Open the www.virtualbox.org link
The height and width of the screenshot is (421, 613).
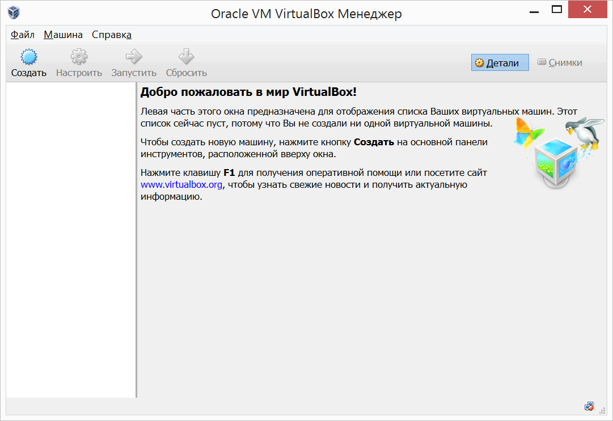coord(181,184)
